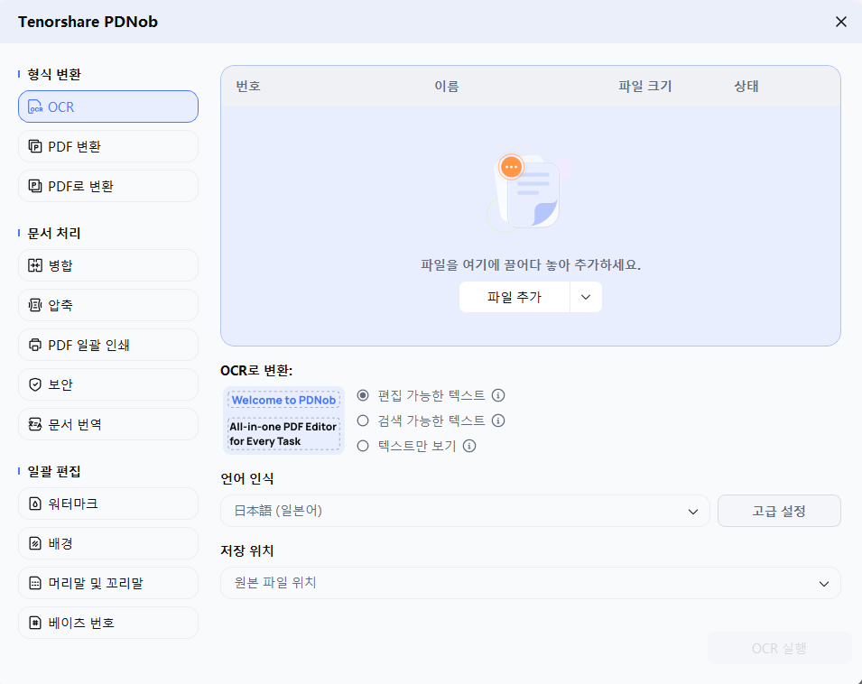Select the 편집 가능한 텍스트 radio button

tap(363, 395)
